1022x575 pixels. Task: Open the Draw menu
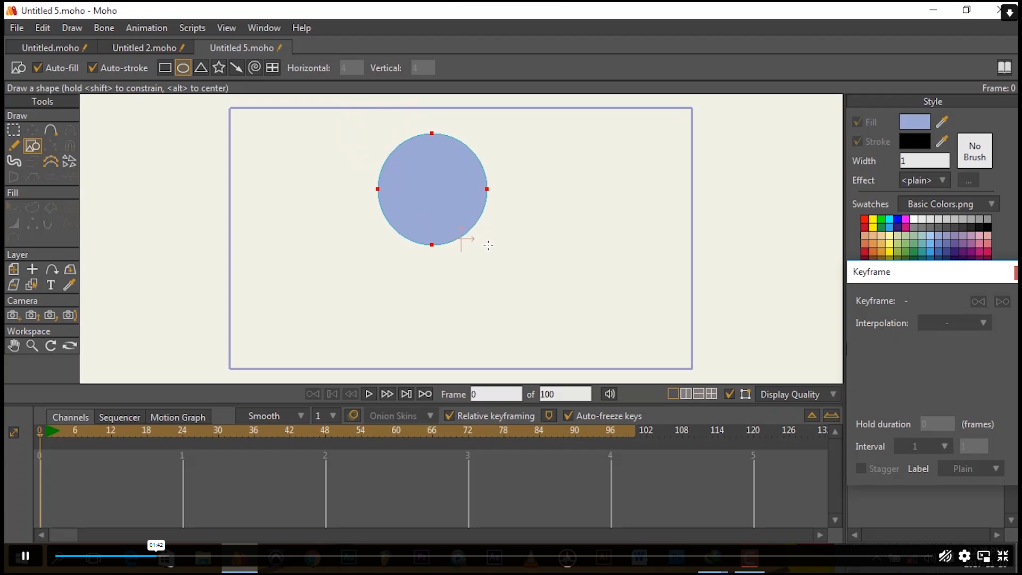(72, 27)
